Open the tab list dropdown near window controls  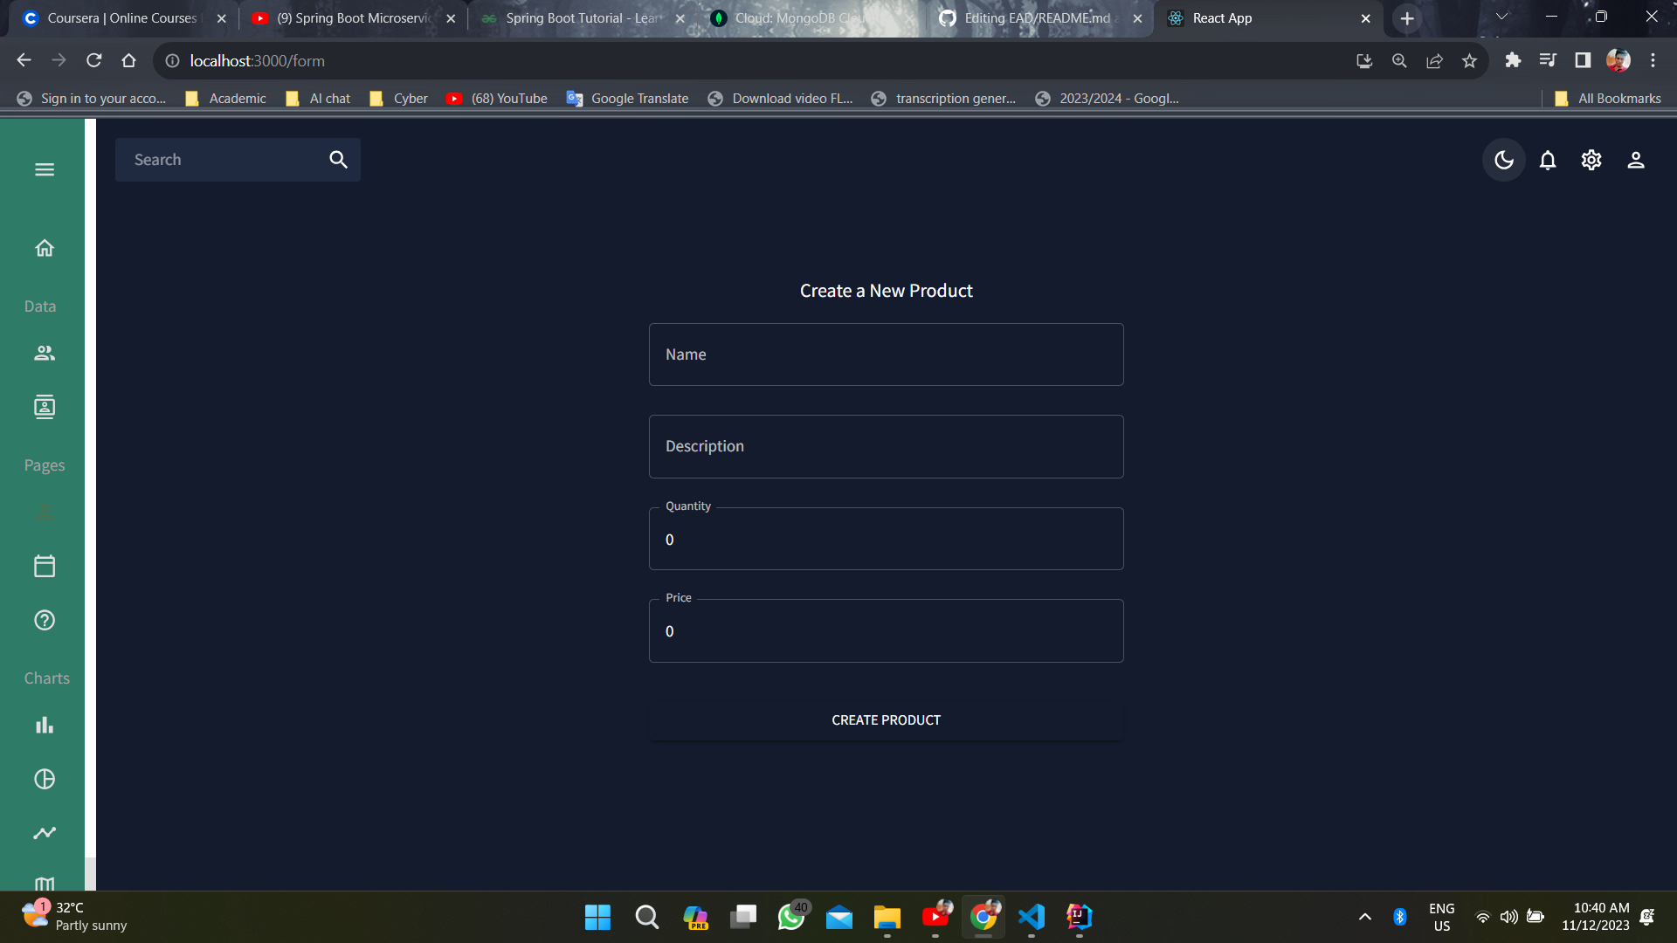coord(1501,17)
